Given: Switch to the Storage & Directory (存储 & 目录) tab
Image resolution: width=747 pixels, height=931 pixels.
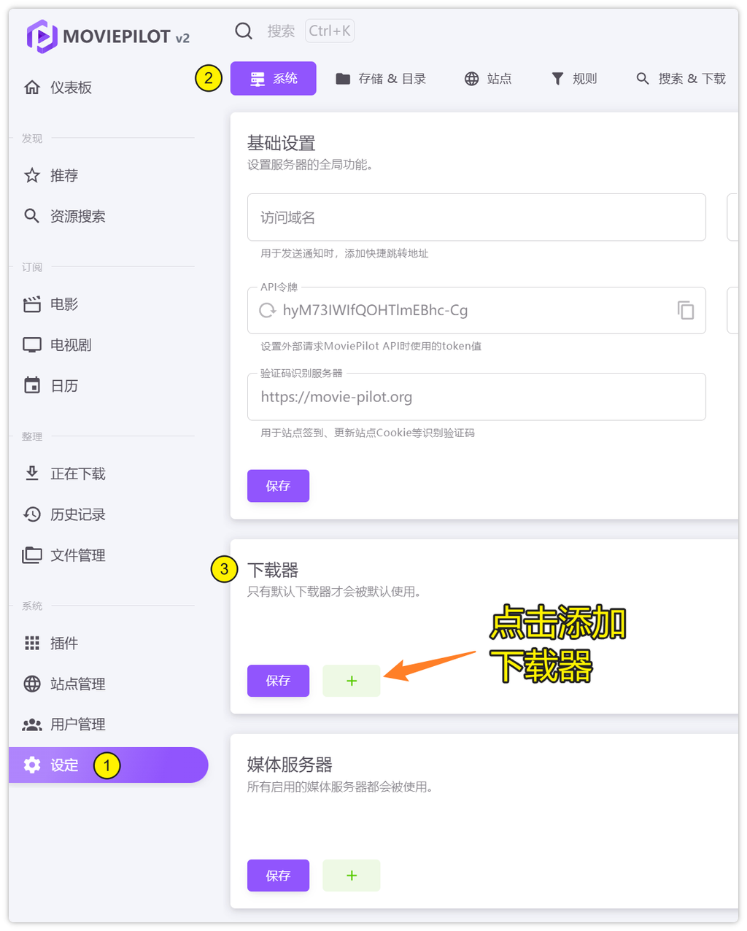Looking at the screenshot, I should click(x=381, y=79).
